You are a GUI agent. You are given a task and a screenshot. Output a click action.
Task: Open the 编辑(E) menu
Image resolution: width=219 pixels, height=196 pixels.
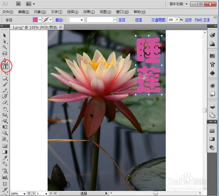pos(24,12)
